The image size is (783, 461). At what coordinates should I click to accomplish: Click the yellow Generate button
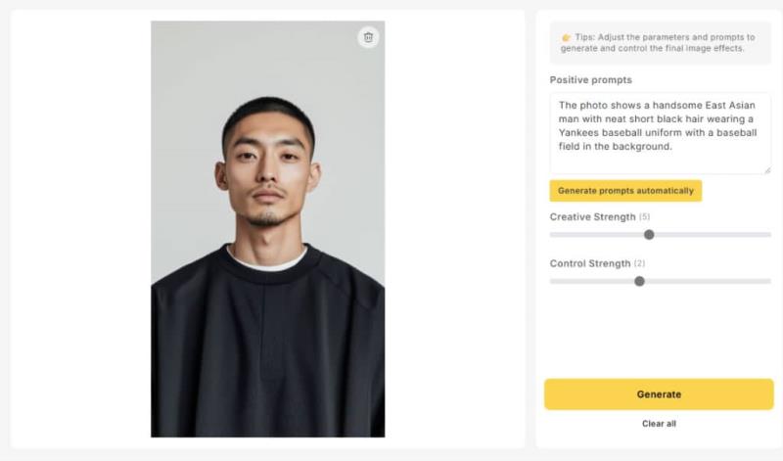[659, 394]
